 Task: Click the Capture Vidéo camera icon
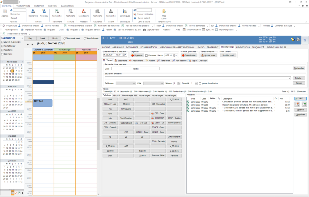click(144, 30)
